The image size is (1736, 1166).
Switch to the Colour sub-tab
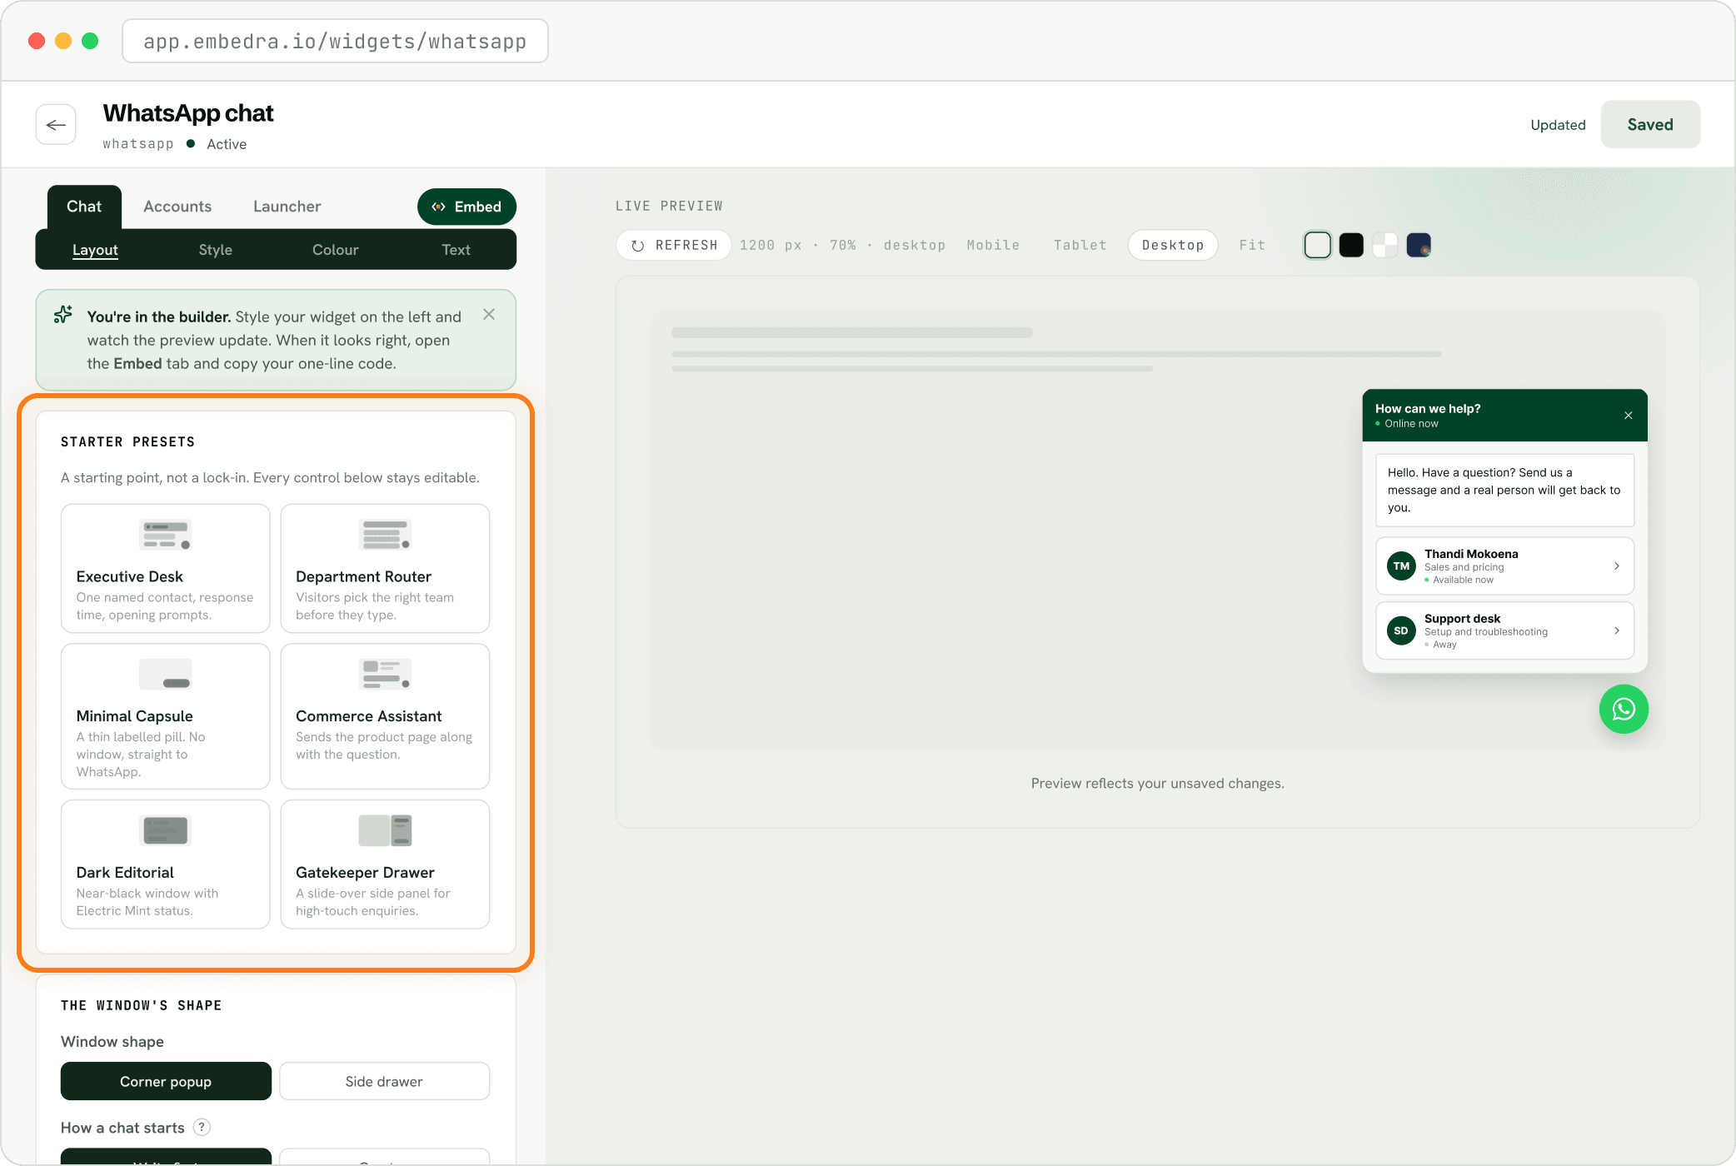point(336,250)
